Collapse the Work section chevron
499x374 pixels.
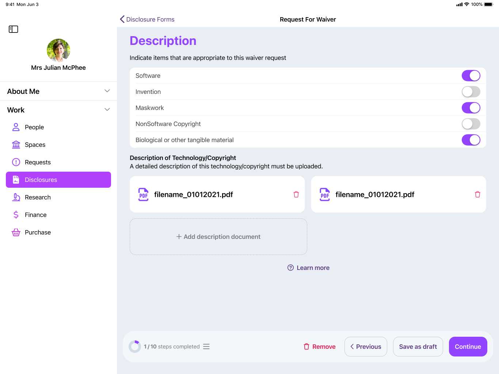[107, 110]
